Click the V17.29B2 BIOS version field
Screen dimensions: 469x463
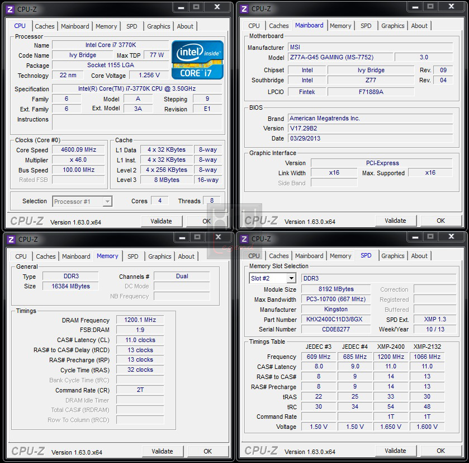coord(370,128)
